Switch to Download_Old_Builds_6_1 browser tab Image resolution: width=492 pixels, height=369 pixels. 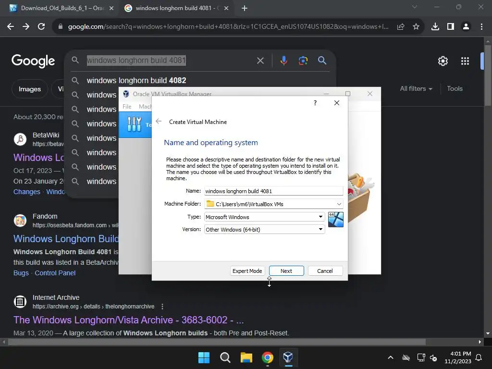point(61,8)
